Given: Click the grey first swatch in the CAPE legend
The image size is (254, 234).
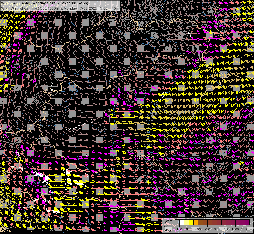Looking at the screenshot, I should coord(177,222).
